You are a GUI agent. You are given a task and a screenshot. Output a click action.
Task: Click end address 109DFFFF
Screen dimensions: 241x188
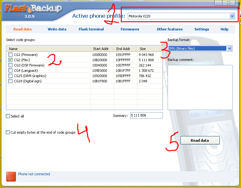(x=123, y=76)
